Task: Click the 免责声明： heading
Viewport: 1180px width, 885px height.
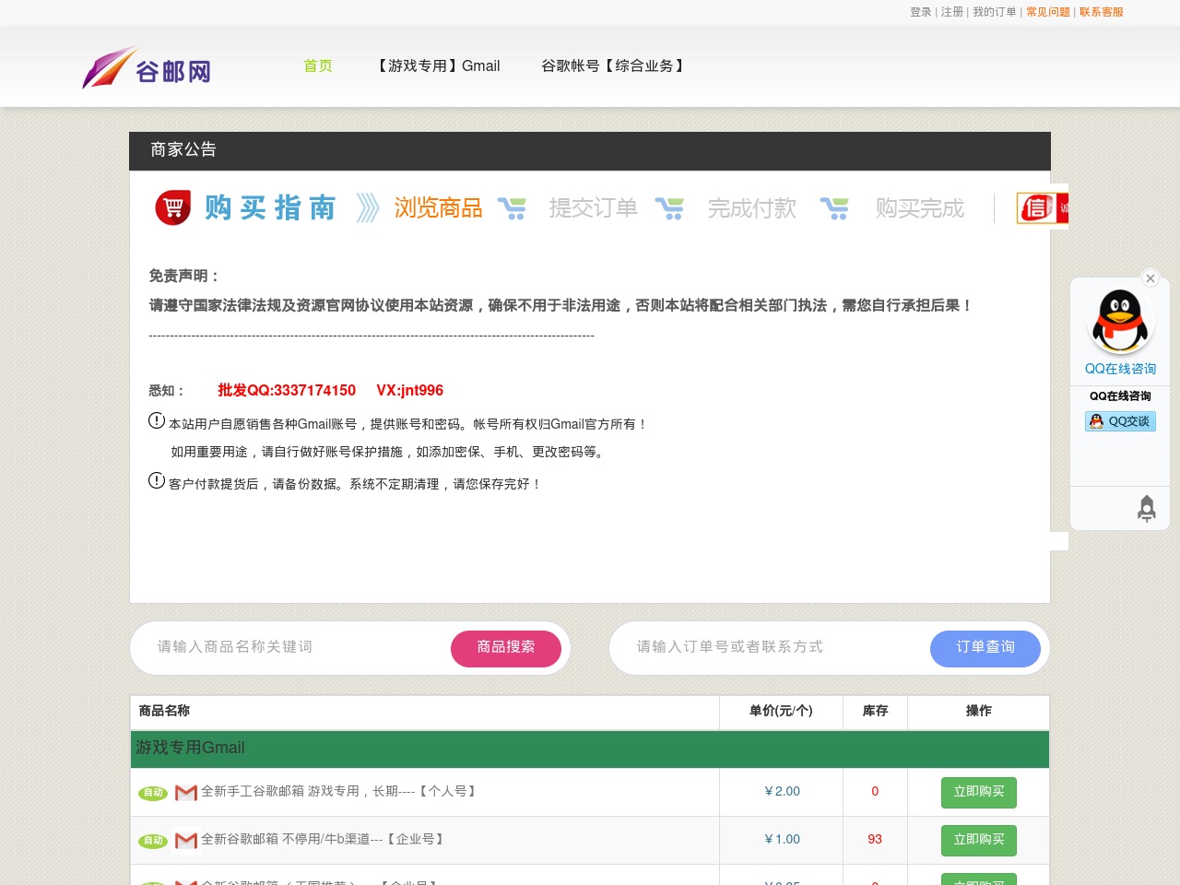Action: (185, 276)
